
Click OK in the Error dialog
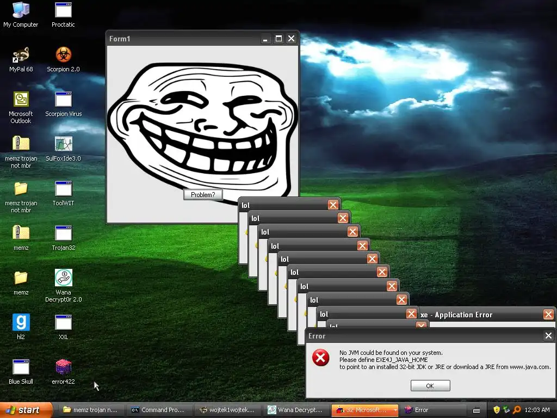click(x=430, y=386)
